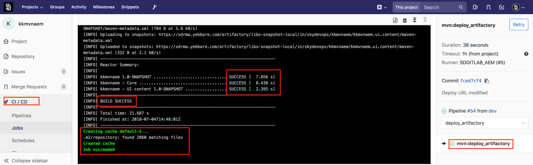Click the Merge Requests count badge 0

click(x=64, y=87)
